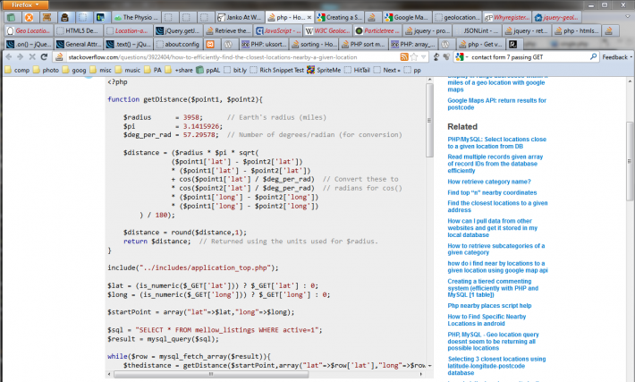Open the 'music' bookmarks folder

(x=128, y=70)
